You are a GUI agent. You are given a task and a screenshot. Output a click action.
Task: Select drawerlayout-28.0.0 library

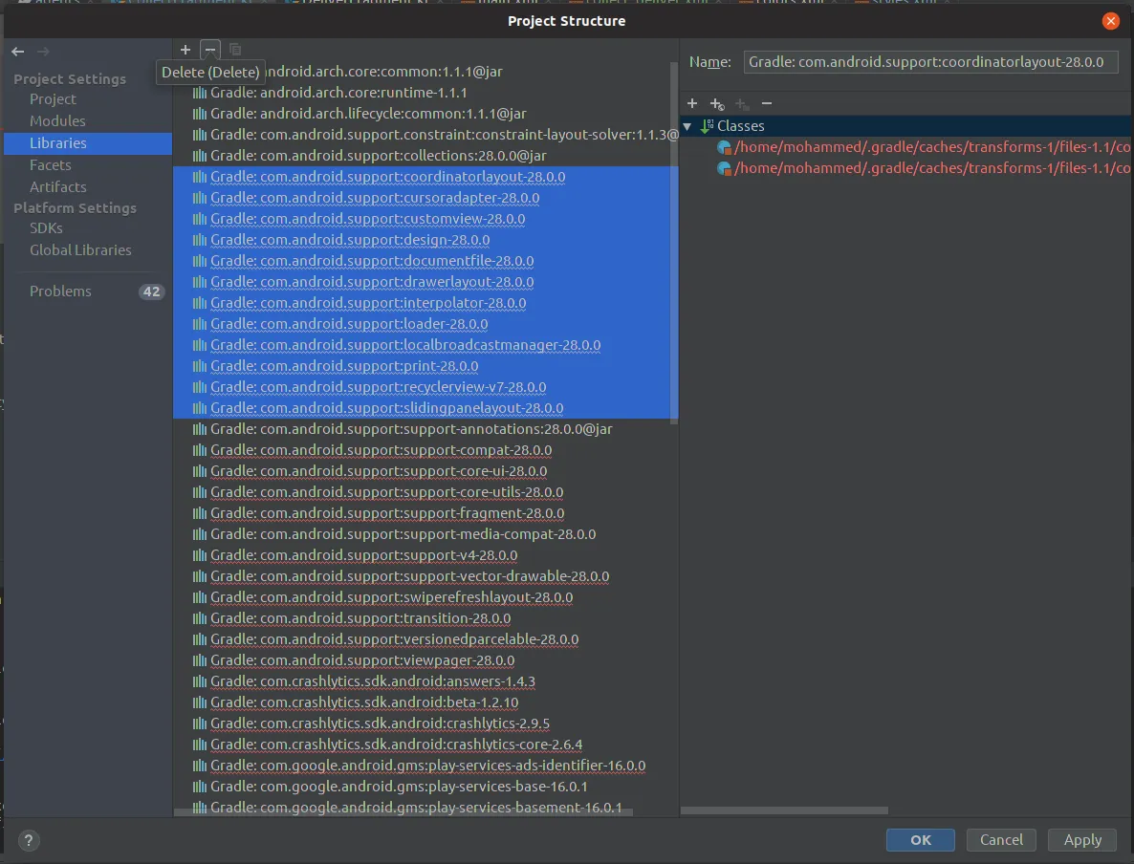[425, 281]
